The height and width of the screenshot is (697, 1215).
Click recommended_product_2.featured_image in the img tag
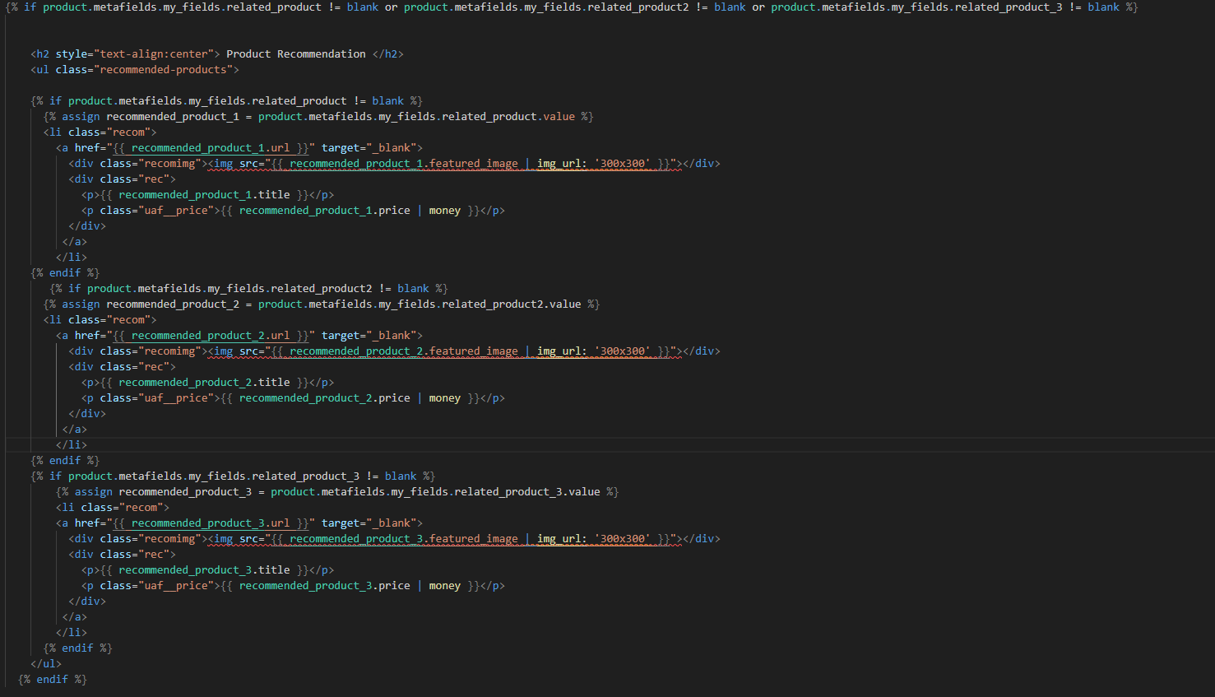pos(403,351)
